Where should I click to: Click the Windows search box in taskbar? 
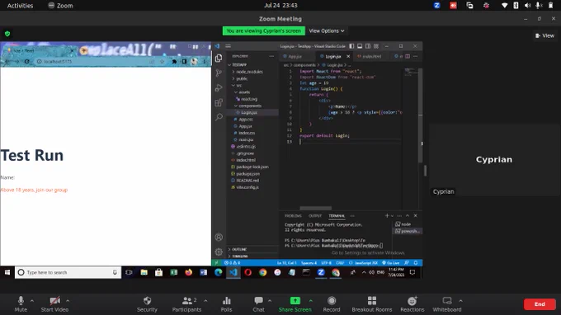(68, 272)
